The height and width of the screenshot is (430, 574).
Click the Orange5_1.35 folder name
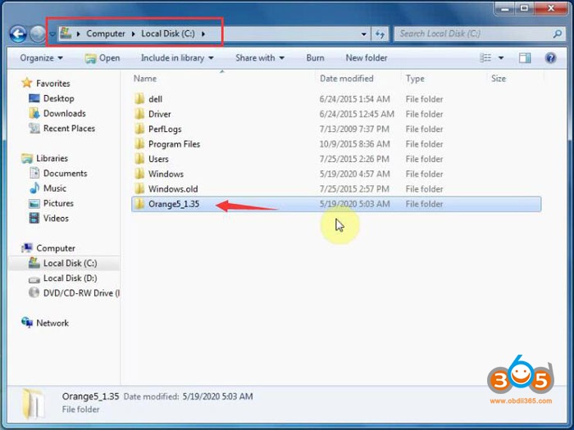(174, 204)
